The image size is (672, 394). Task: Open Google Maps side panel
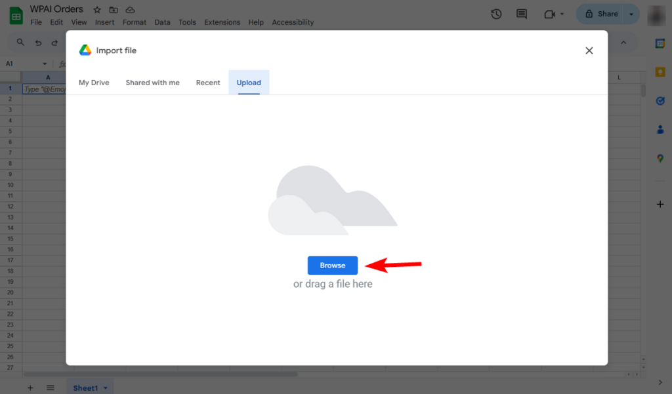point(660,157)
